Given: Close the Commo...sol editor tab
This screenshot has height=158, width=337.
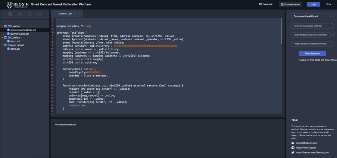Looking at the screenshot, I should point(74,14).
